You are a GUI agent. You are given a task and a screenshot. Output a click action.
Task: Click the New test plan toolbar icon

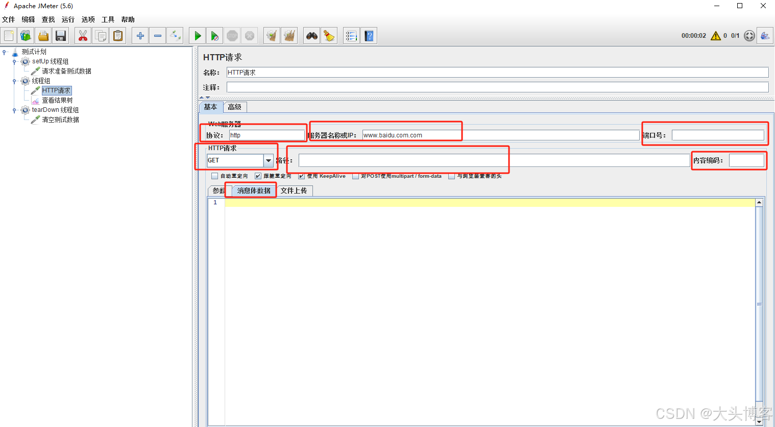click(x=9, y=36)
